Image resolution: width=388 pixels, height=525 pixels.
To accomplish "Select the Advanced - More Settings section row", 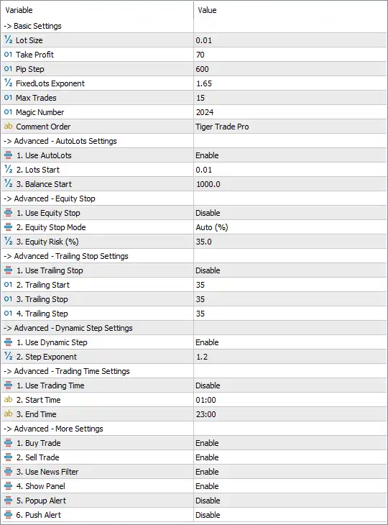I will point(194,429).
